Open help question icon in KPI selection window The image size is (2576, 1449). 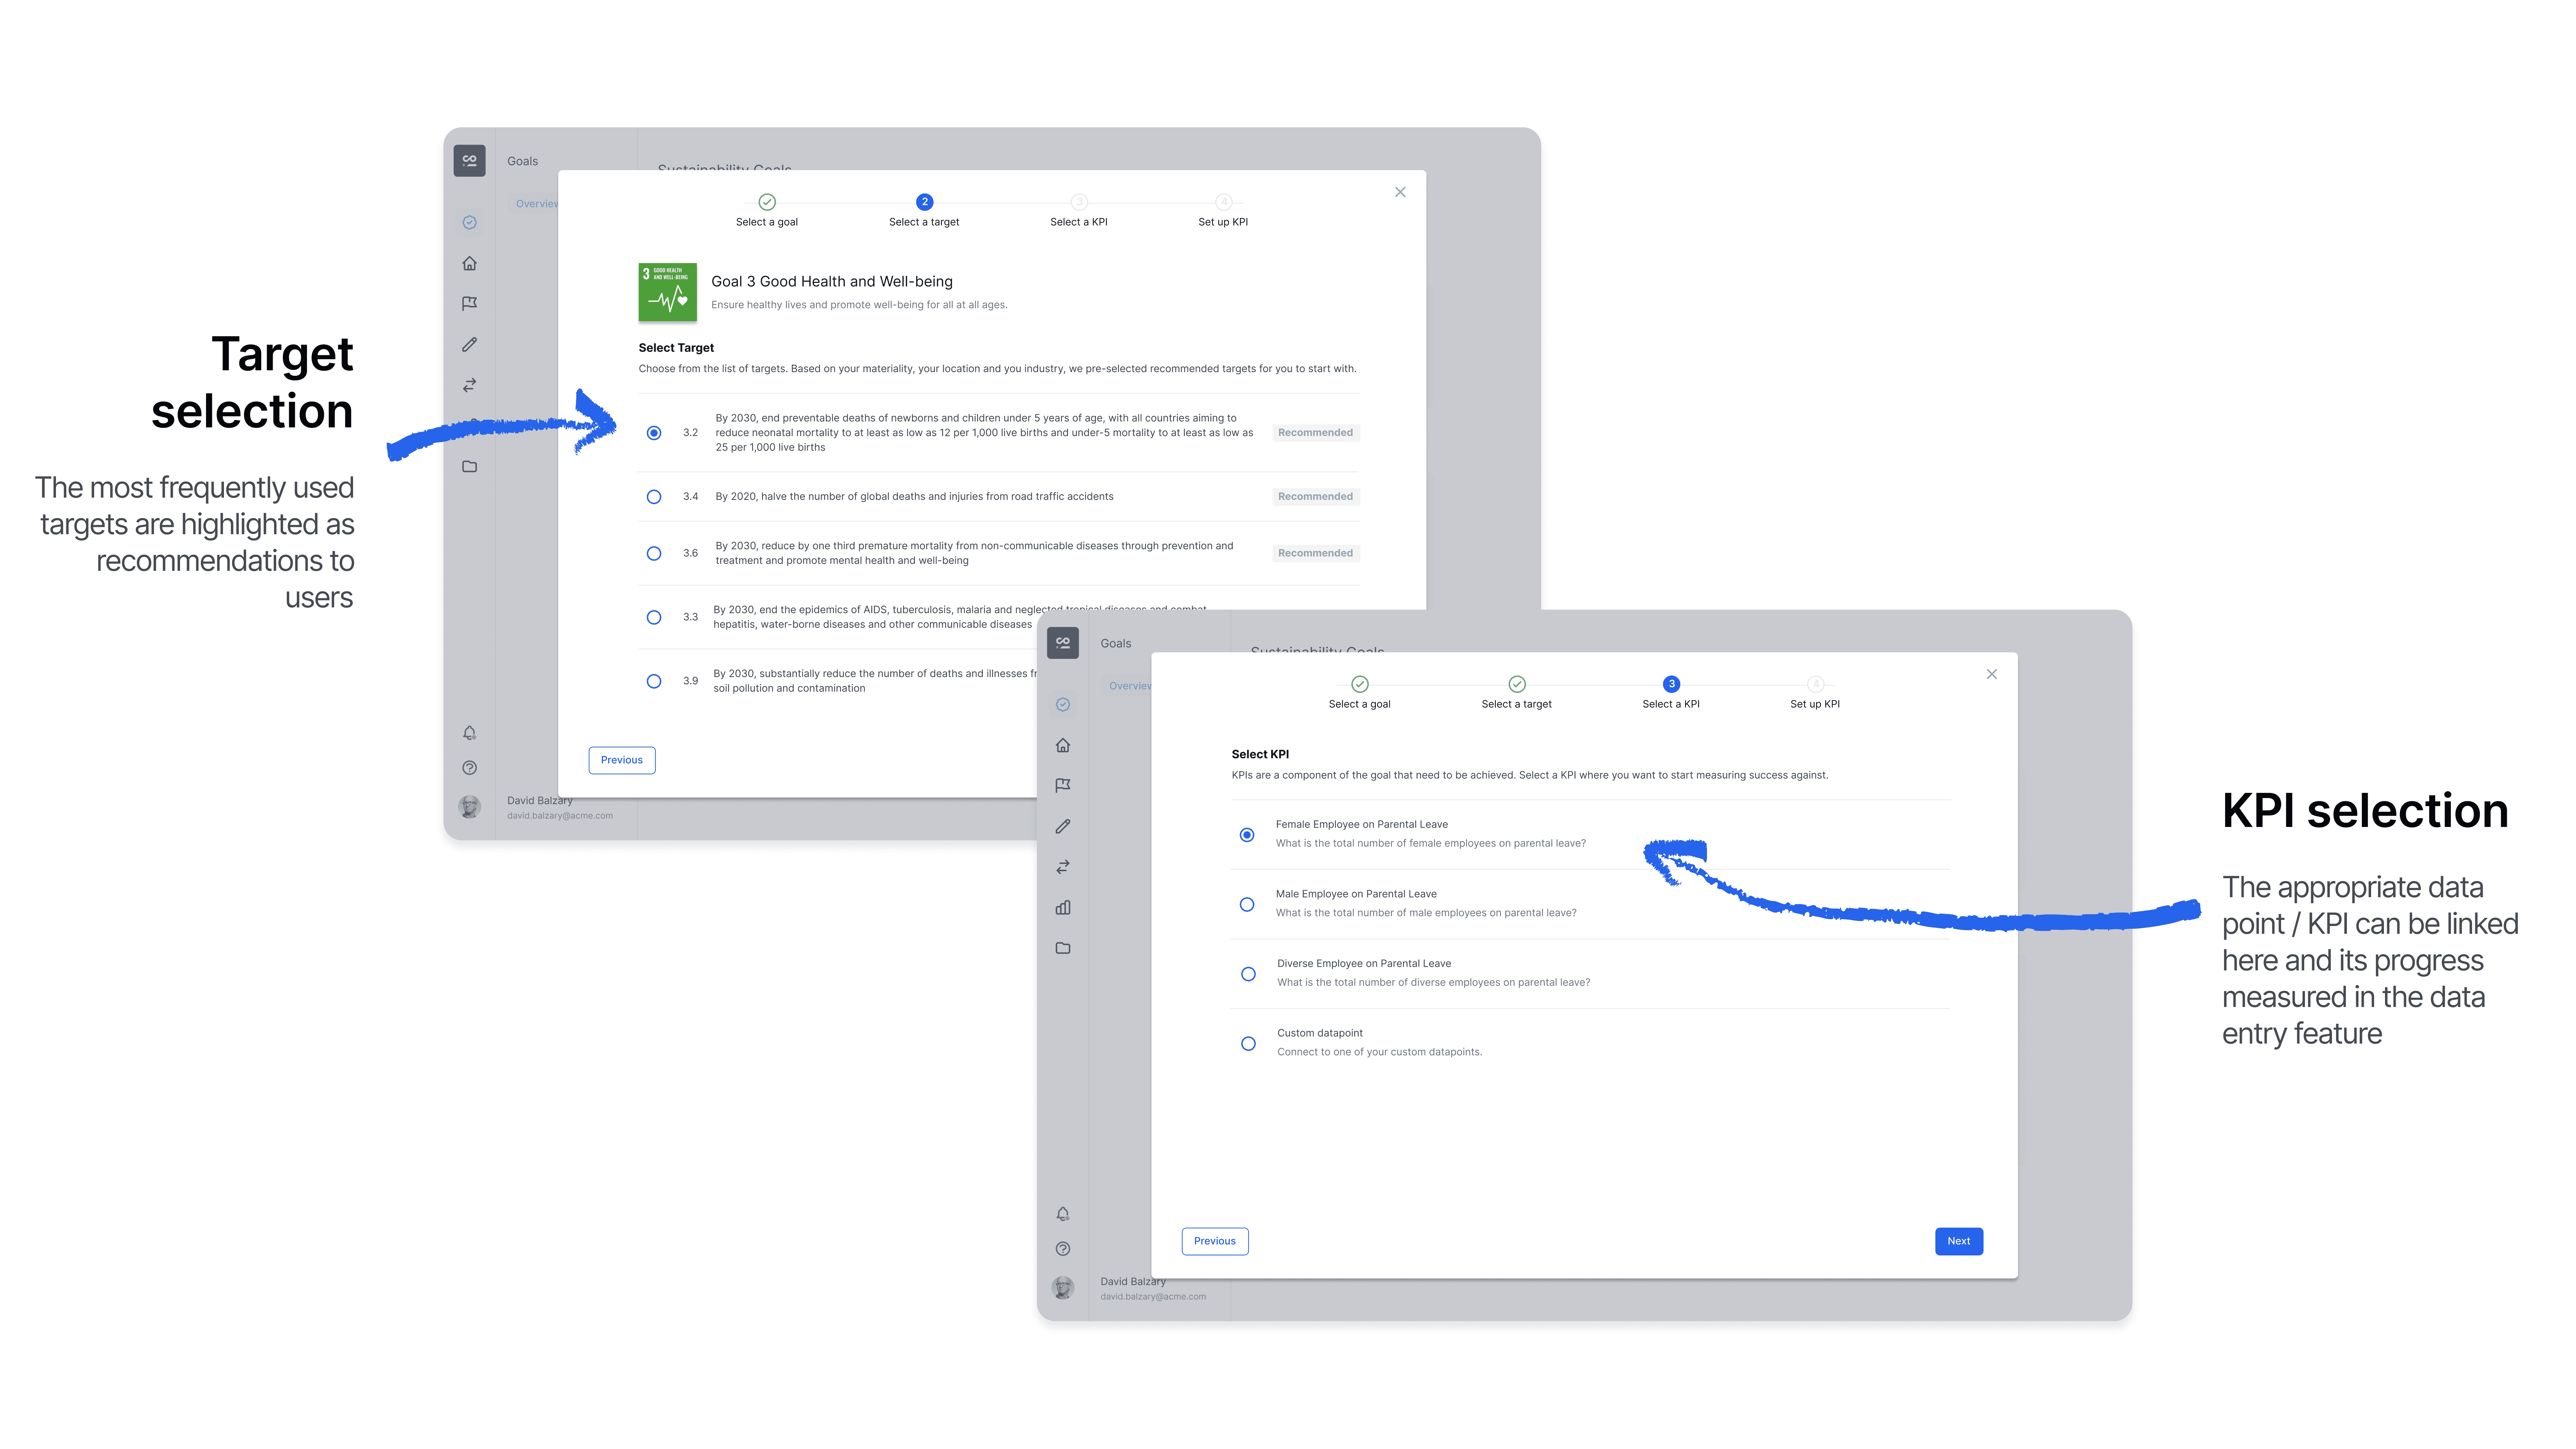[1063, 1249]
